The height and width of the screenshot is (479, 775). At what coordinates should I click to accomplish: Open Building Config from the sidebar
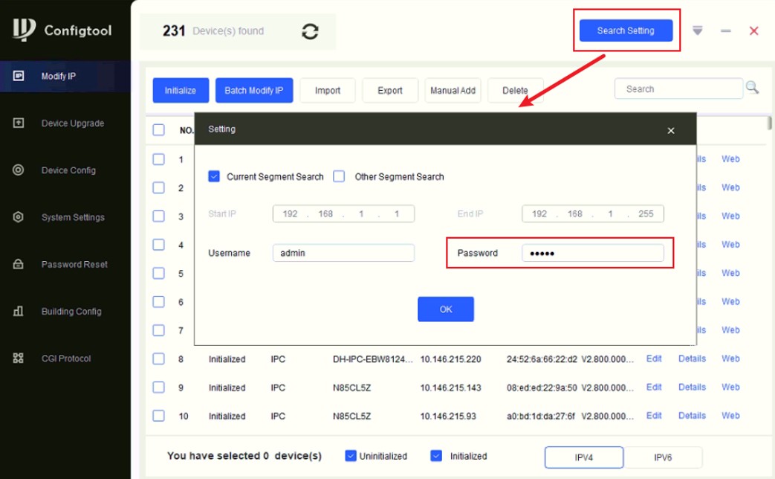(71, 311)
